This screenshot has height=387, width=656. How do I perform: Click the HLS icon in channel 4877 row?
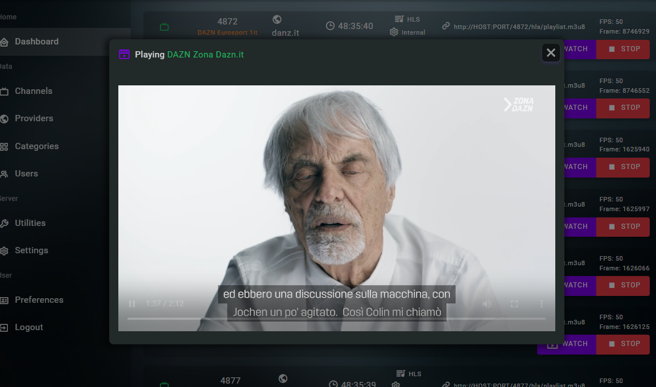tap(401, 373)
